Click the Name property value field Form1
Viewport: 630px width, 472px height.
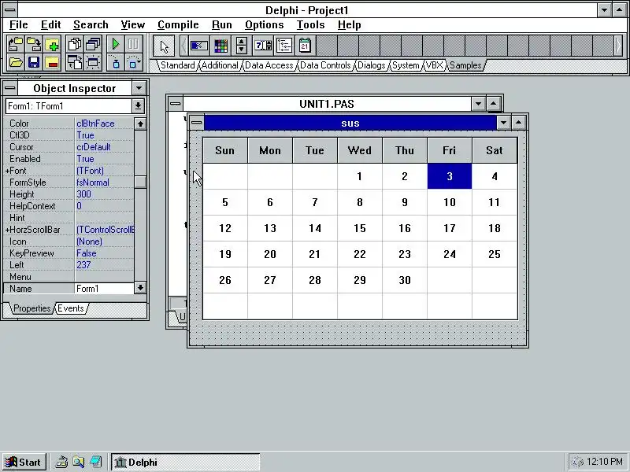(x=104, y=289)
